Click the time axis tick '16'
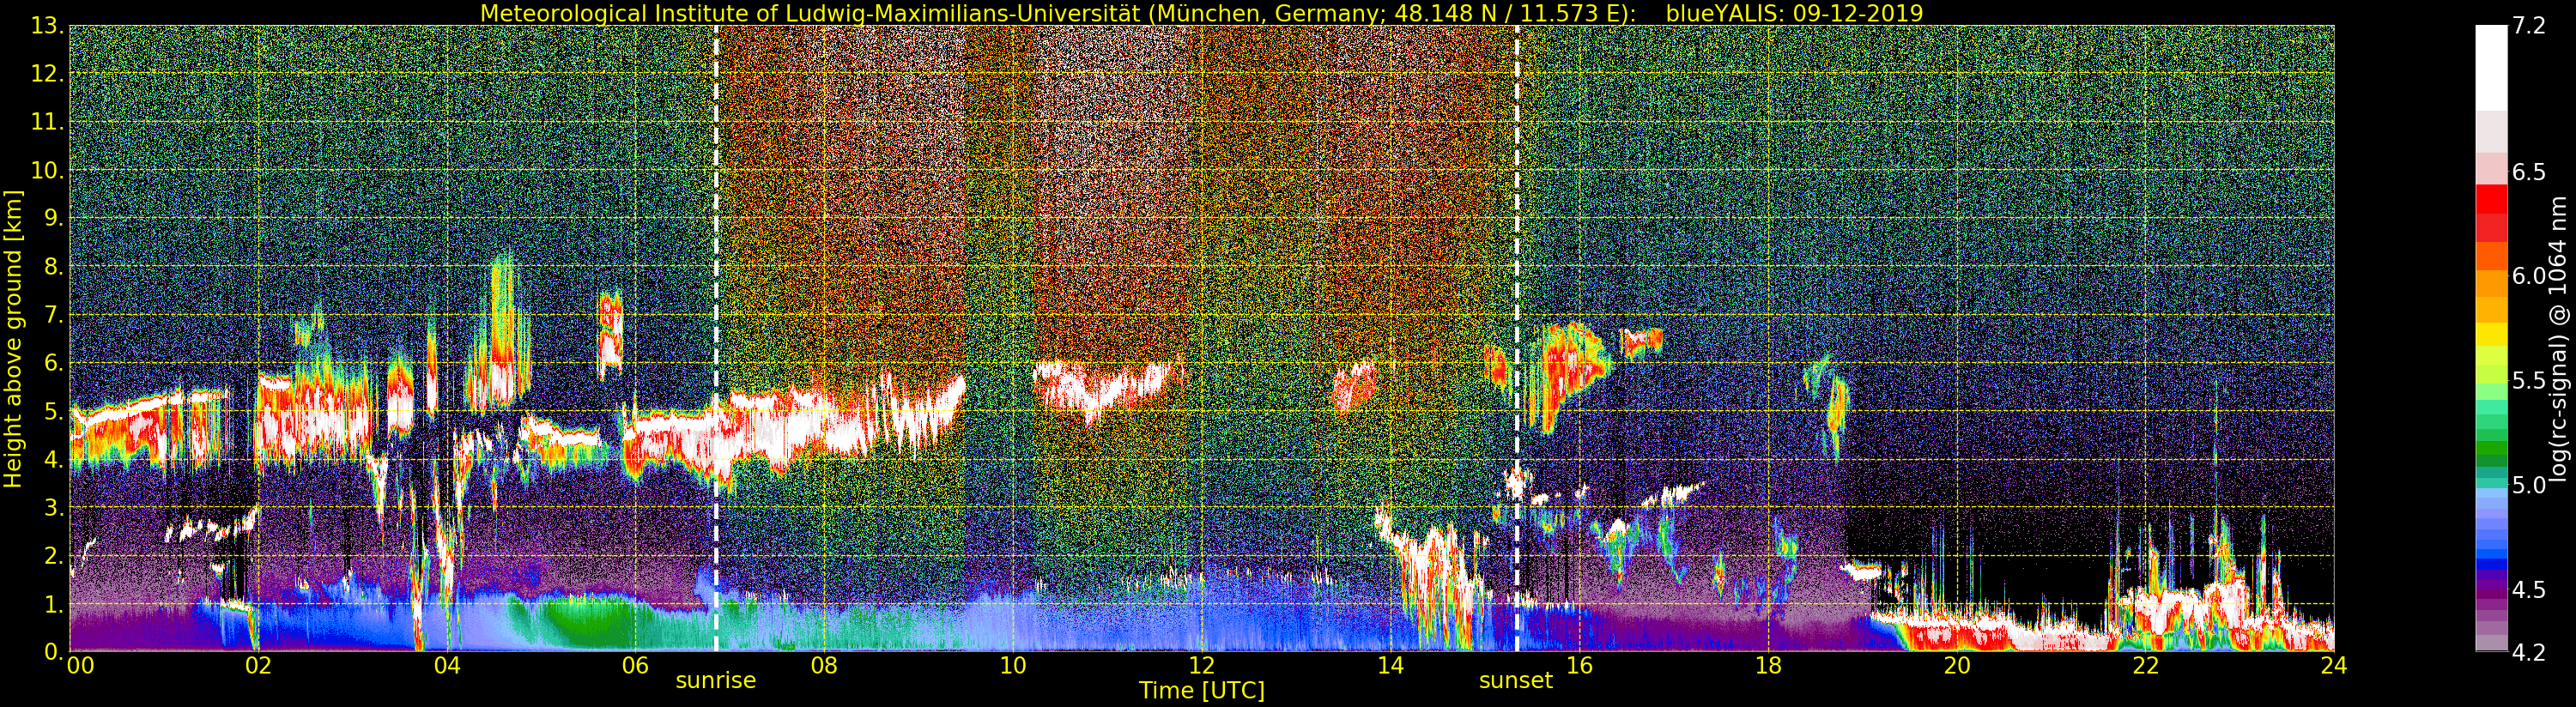The height and width of the screenshot is (707, 2576). click(1579, 665)
